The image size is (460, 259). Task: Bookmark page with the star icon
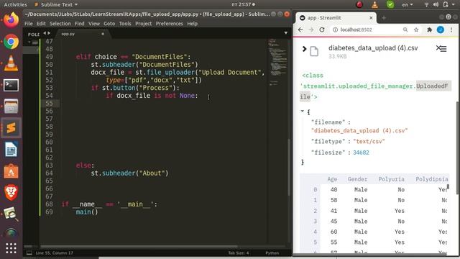click(416, 29)
